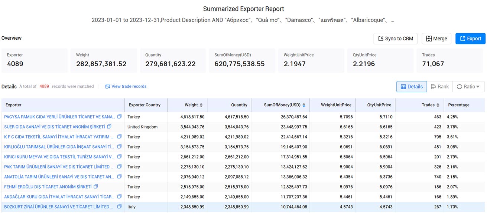The height and width of the screenshot is (213, 487).
Task: Click the Exporter Country column header
Action: (x=146, y=105)
